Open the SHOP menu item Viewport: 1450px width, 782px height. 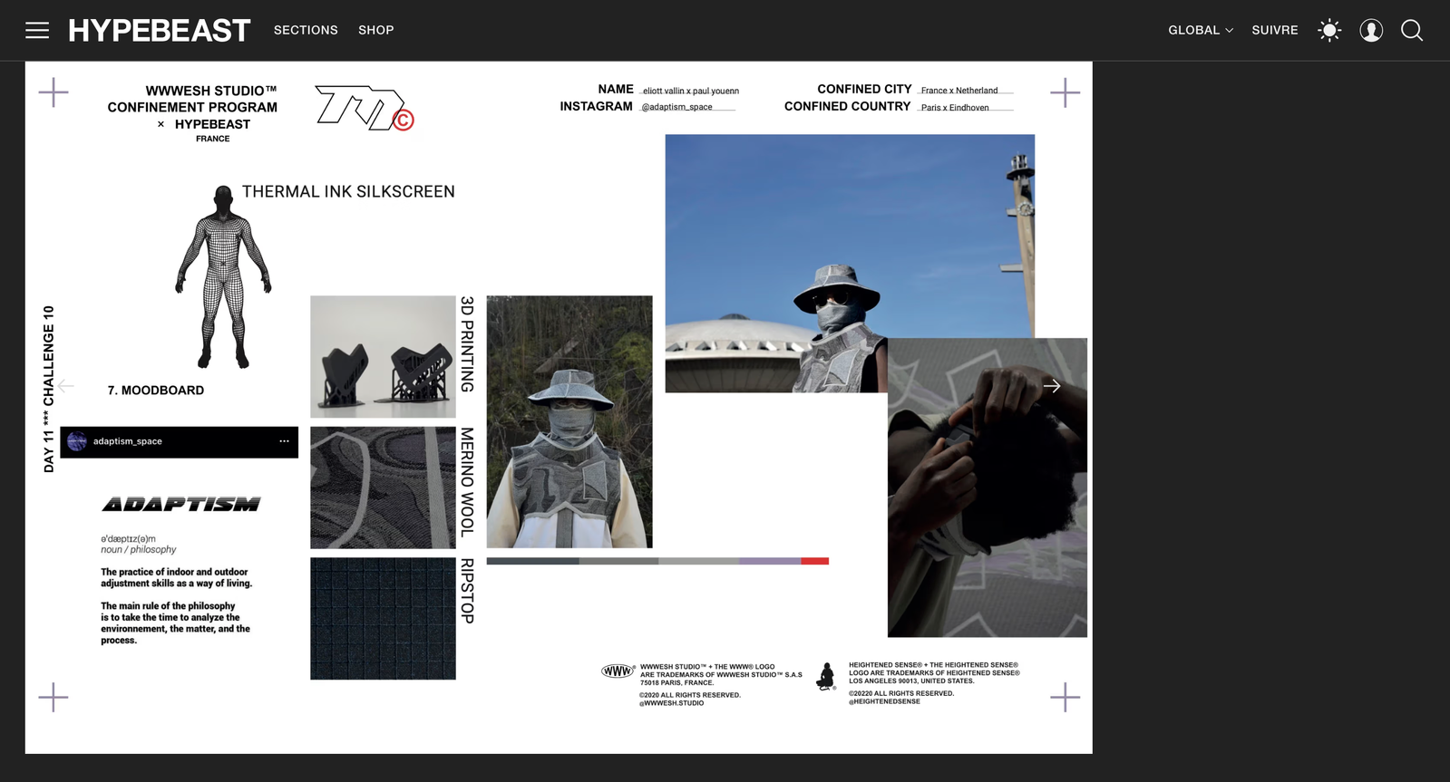[375, 30]
